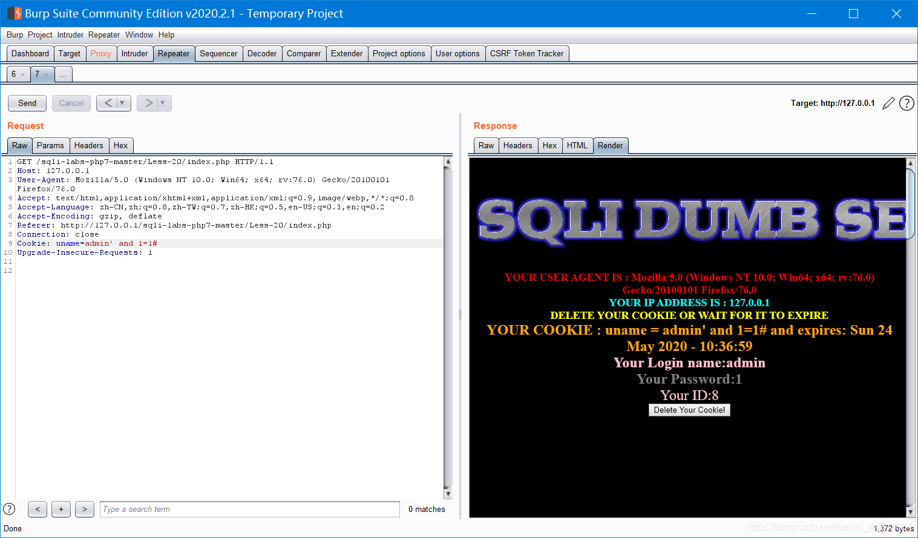918x538 pixels.
Task: Select Repeater sub-tab 6
Action: coord(14,74)
